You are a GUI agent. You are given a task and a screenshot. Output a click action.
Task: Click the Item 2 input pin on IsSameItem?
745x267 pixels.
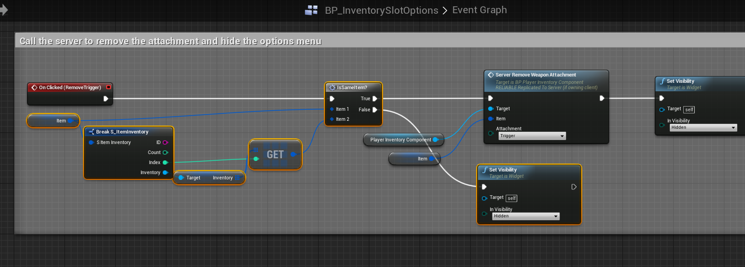click(x=332, y=119)
